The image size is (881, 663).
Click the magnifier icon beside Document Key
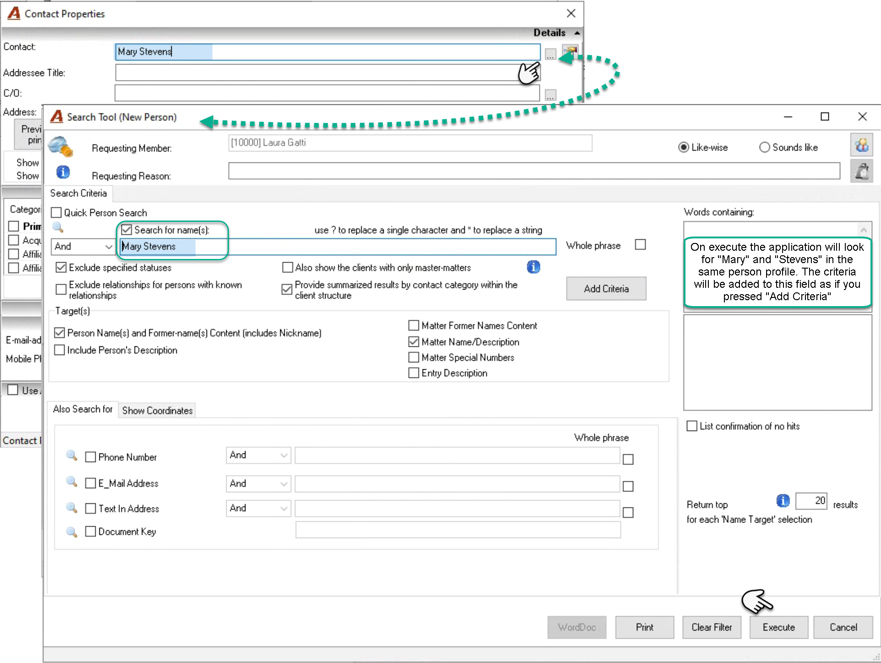coord(71,531)
